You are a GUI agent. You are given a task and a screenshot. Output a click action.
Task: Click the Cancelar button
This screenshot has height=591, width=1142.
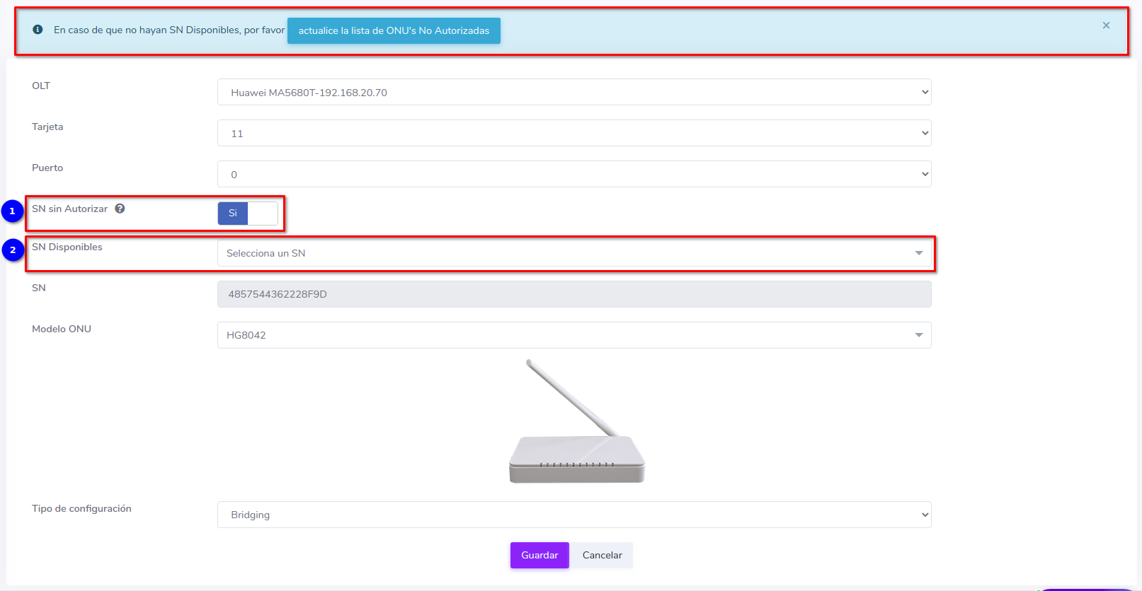[x=602, y=556]
